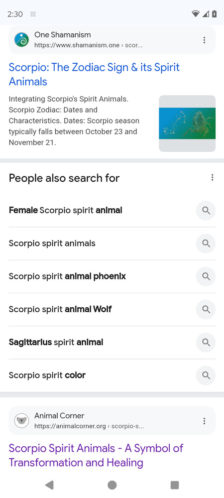Tap Android recent apps square button
Image resolution: width=224 pixels, height=498 pixels.
[175, 485]
